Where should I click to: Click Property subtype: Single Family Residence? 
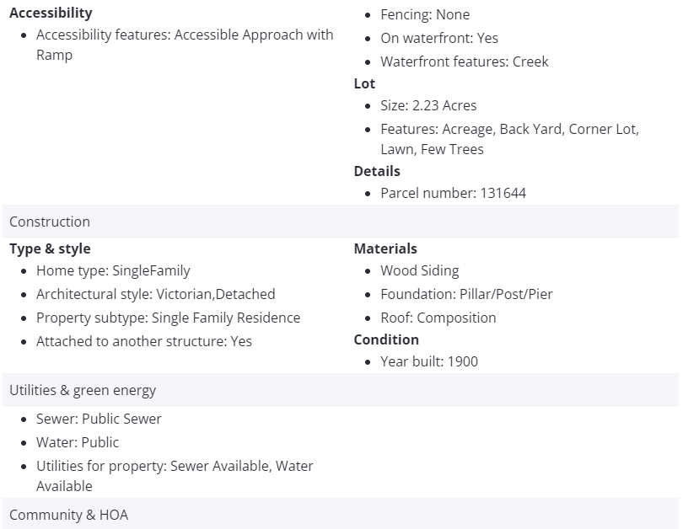[x=168, y=318]
